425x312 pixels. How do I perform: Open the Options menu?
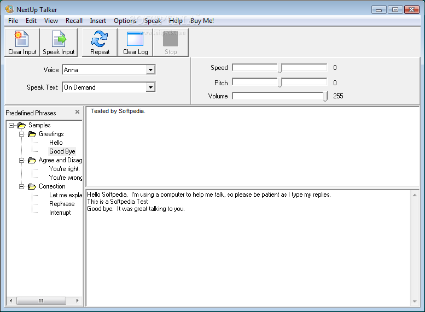point(125,21)
